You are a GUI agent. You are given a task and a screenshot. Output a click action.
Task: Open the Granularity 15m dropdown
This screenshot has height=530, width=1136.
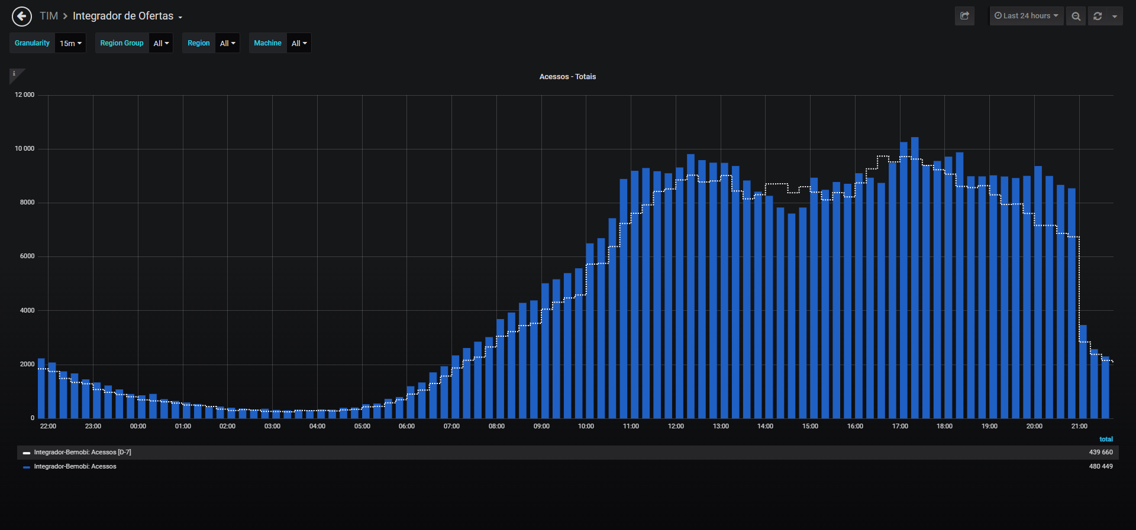click(70, 43)
